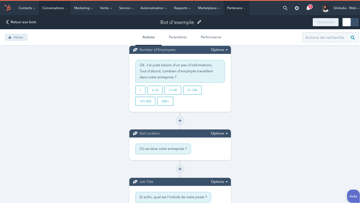Expand Options on Number of Employees
The image size is (360, 203).
219,50
